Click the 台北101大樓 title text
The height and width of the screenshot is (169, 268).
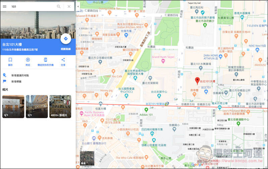[12, 45]
